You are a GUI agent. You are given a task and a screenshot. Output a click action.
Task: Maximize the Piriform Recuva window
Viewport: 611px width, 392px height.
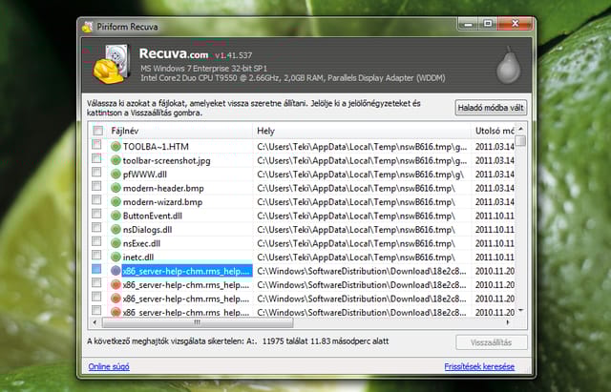point(488,24)
